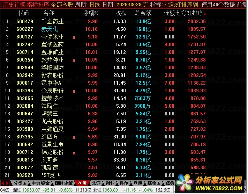Open the 科创 tab
Screen dimensions: 248x194
click(x=124, y=184)
